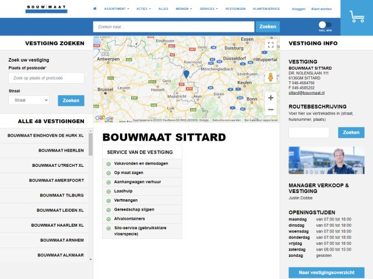Click the Inloggen link
The width and height of the screenshot is (373, 279).
(x=298, y=9)
